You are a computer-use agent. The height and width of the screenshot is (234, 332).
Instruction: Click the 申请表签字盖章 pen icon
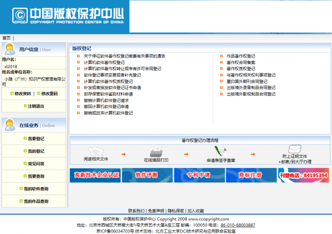[x=220, y=151]
